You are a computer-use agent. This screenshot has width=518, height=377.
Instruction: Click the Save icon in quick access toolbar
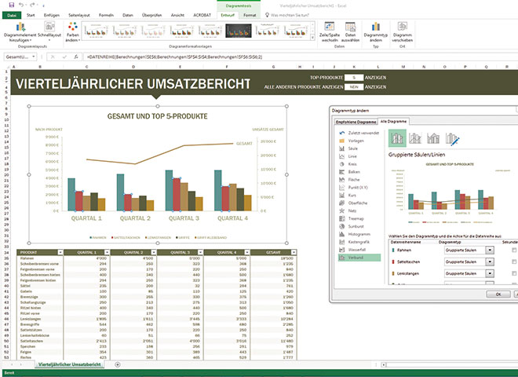coord(11,5)
